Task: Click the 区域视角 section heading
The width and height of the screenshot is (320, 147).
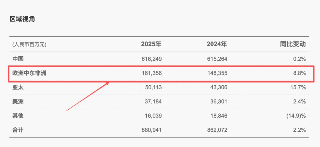Action: click(23, 19)
